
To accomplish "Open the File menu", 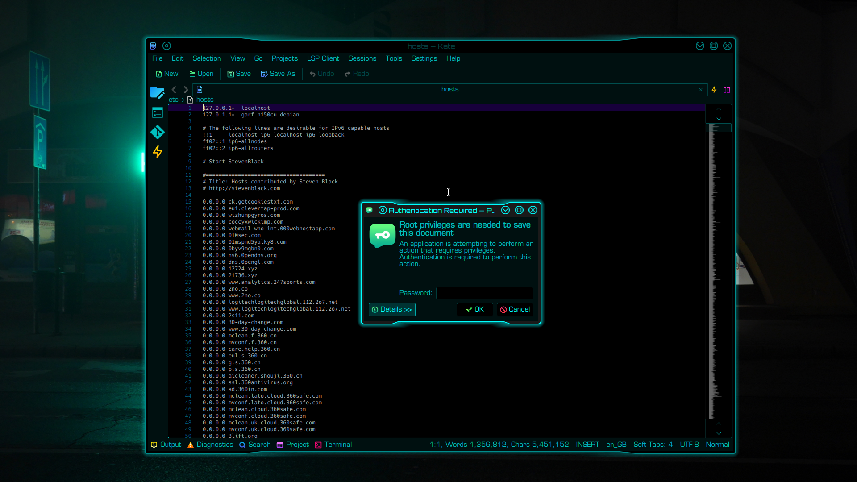I will click(157, 58).
